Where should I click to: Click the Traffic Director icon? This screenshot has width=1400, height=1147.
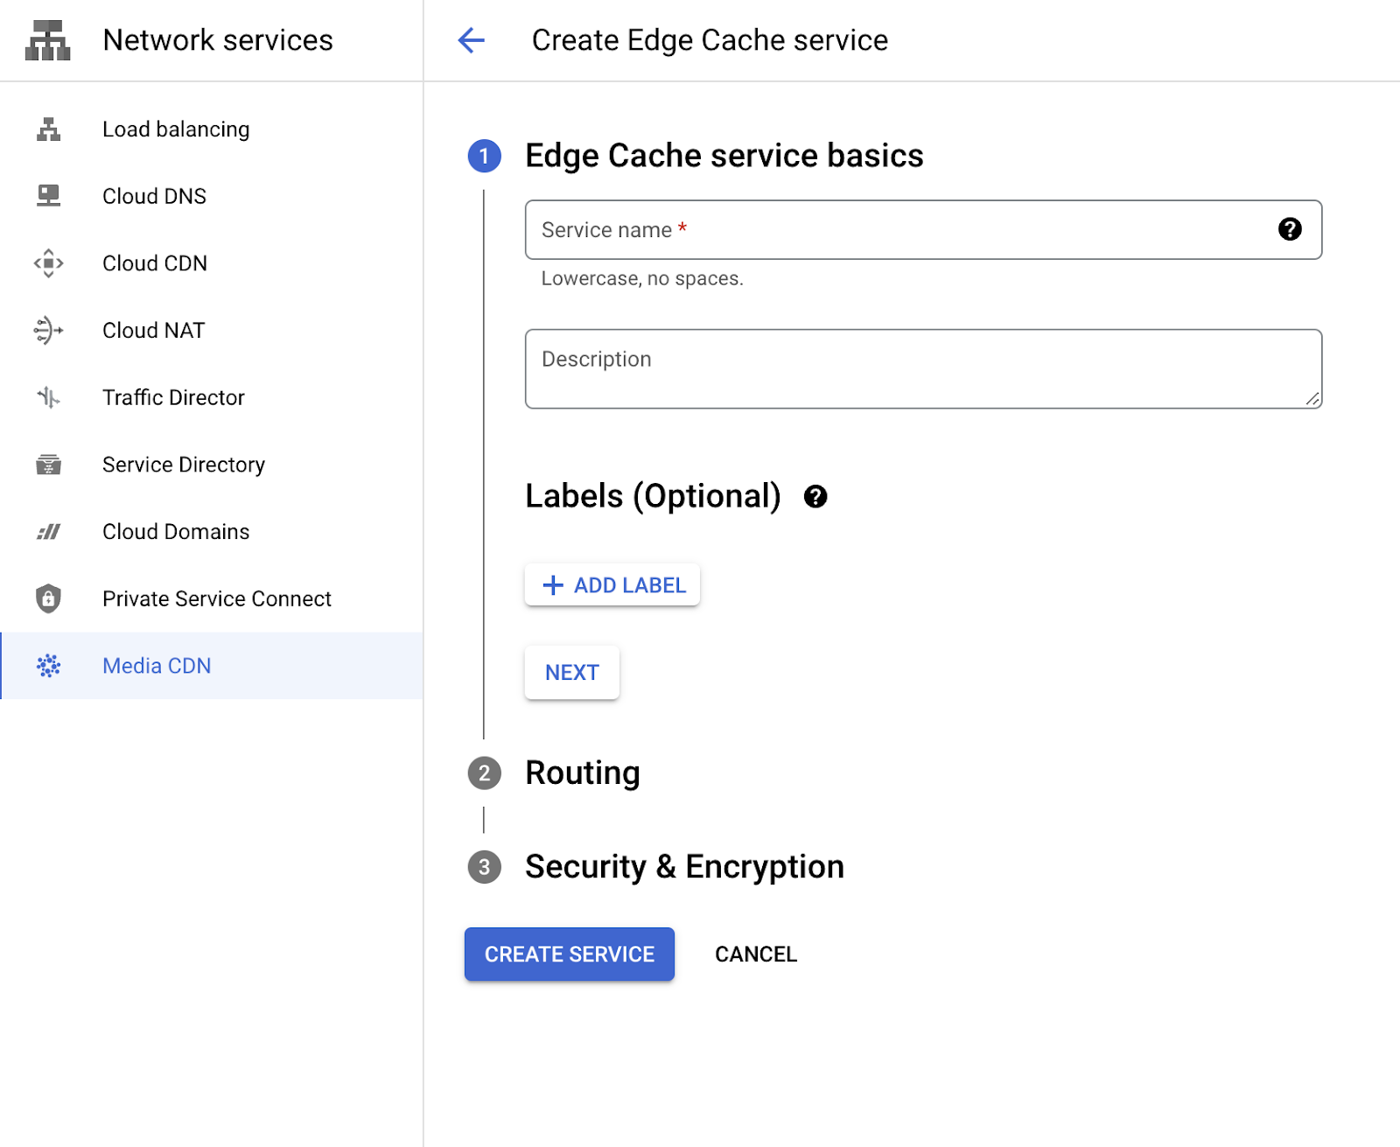49,398
